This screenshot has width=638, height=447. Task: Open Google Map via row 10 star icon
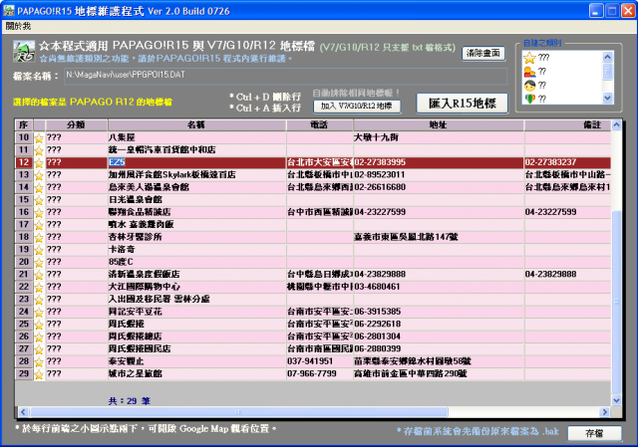[x=39, y=138]
